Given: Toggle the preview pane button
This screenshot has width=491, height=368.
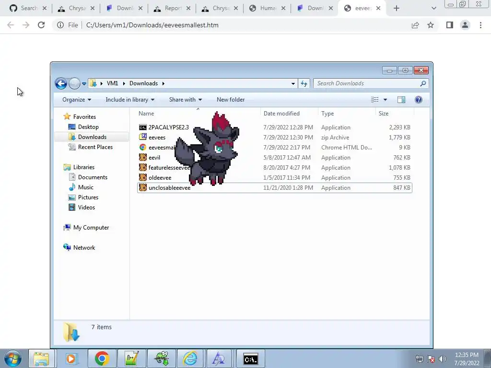Looking at the screenshot, I should [401, 100].
